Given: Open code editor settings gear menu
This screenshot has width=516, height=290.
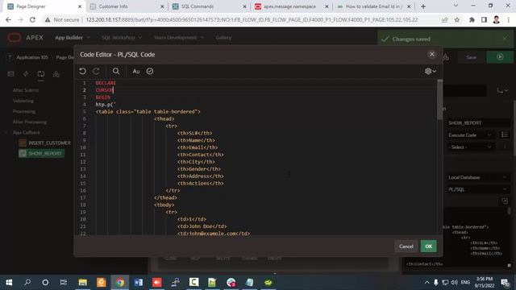Looking at the screenshot, I should (430, 71).
